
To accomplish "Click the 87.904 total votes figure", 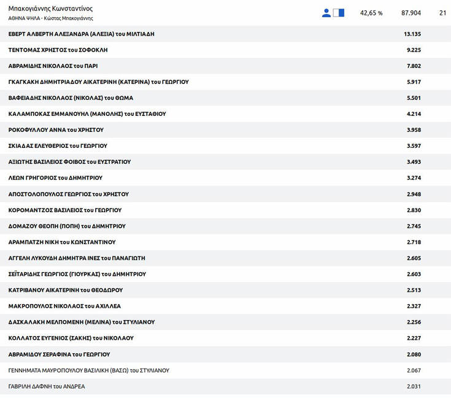I will [x=411, y=13].
